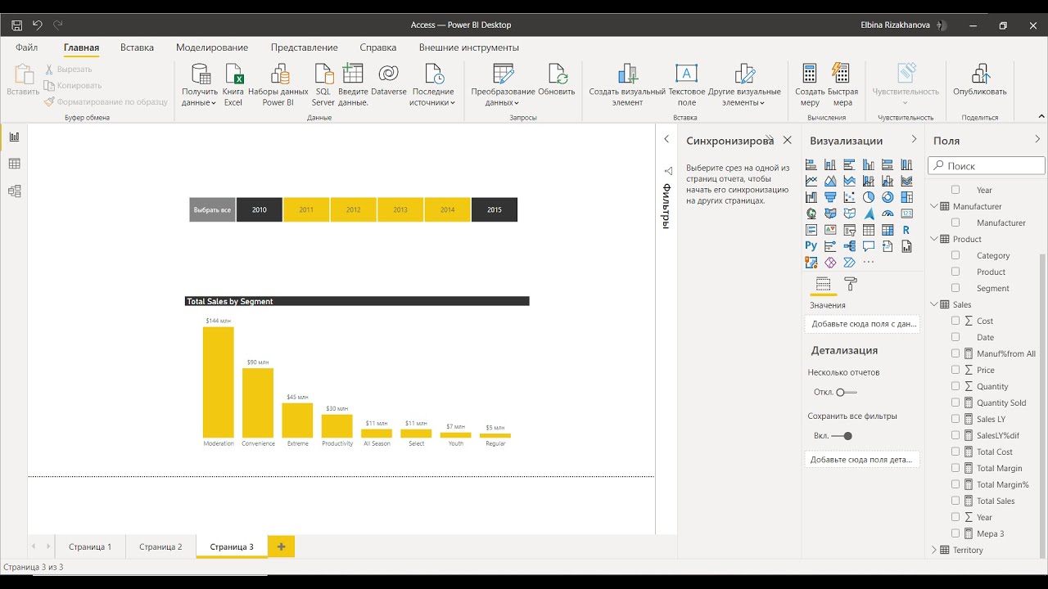Select year 2015 in slicer

(x=495, y=209)
